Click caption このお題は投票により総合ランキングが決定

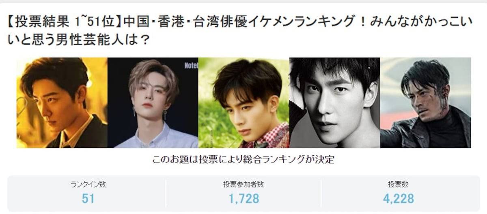[243, 159]
